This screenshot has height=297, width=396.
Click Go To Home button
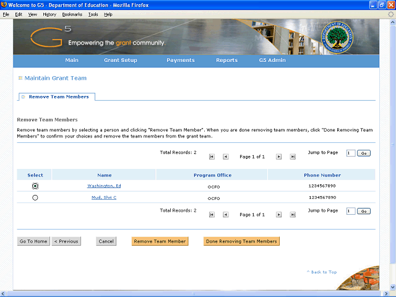click(33, 241)
